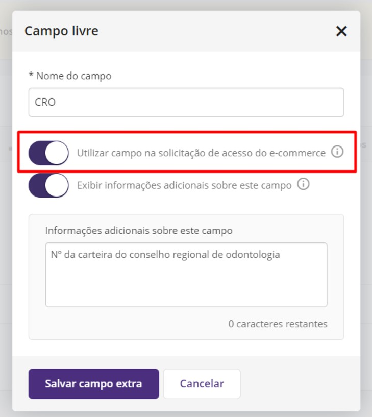Click the Cancelar button
Viewport: 372px width, 417px height.
coord(202,384)
